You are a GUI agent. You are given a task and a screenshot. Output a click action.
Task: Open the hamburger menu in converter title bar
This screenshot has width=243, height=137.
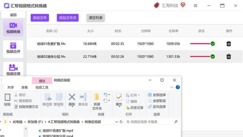pyautogui.click(x=195, y=6)
